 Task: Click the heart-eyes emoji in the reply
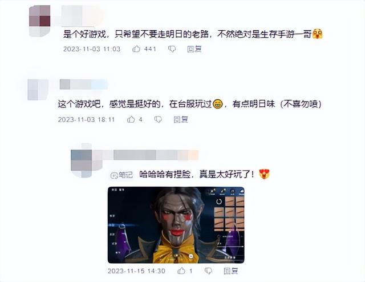(264, 174)
